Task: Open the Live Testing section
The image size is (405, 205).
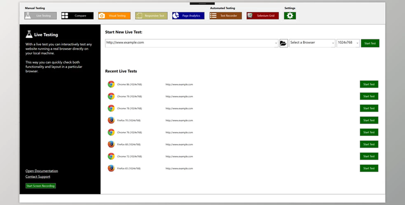Action: (x=40, y=16)
